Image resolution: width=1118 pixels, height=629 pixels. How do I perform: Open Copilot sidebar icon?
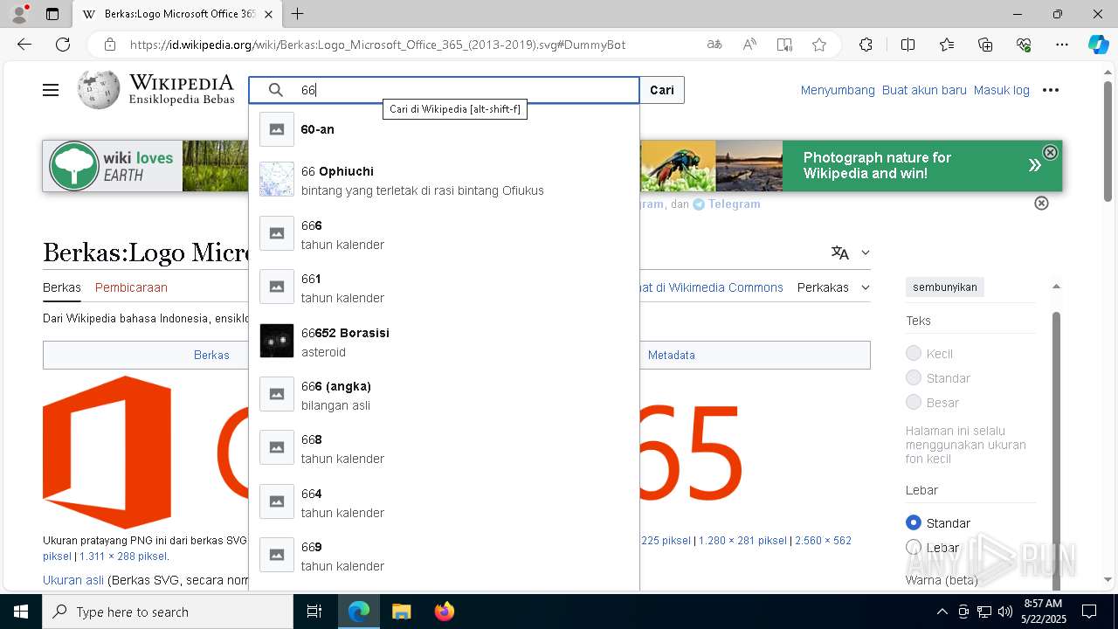(1098, 45)
